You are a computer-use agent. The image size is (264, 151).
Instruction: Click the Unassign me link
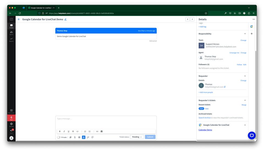(234, 53)
